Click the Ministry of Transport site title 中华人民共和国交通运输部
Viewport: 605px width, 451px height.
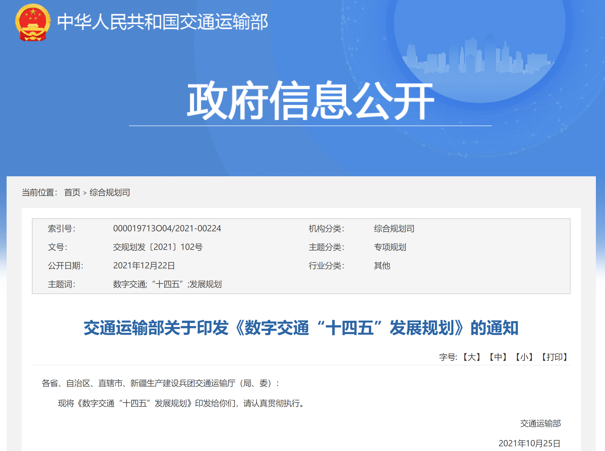(162, 22)
